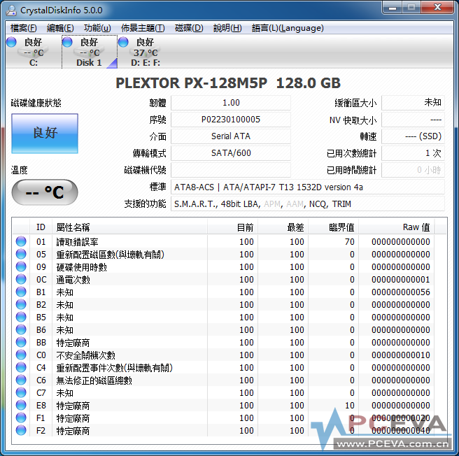This screenshot has width=459, height=456.
Task: Click the status orb for attribute BB
Action: pos(21,342)
